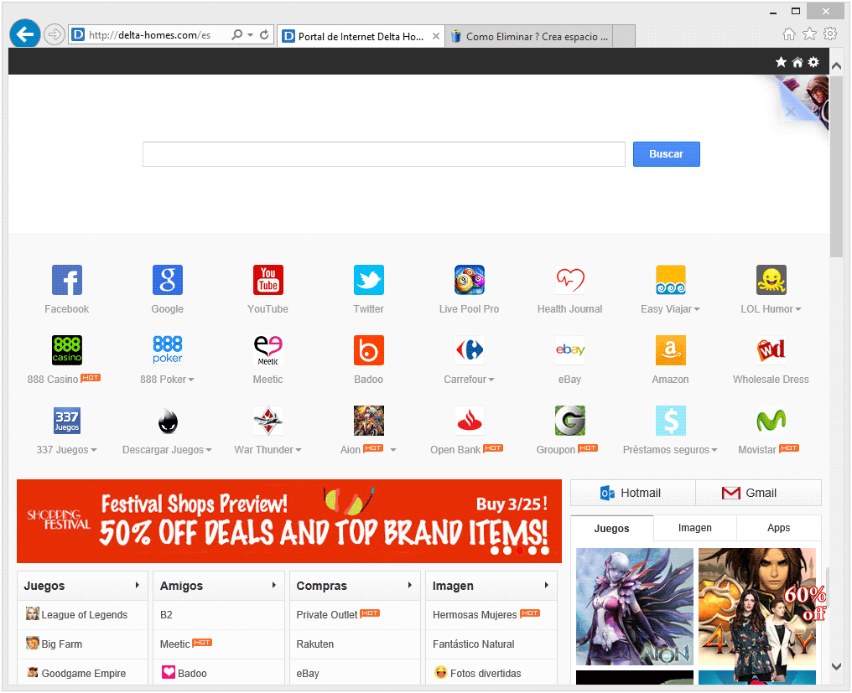Viewport: 852px width, 693px height.
Task: Launch the Live Pool Pro icon
Action: coord(470,280)
